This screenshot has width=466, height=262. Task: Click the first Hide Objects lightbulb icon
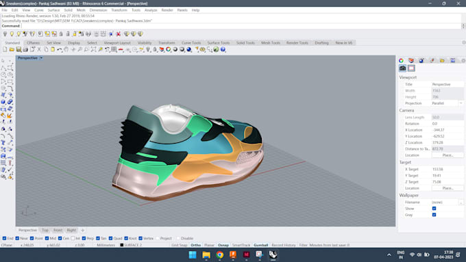click(x=5, y=34)
